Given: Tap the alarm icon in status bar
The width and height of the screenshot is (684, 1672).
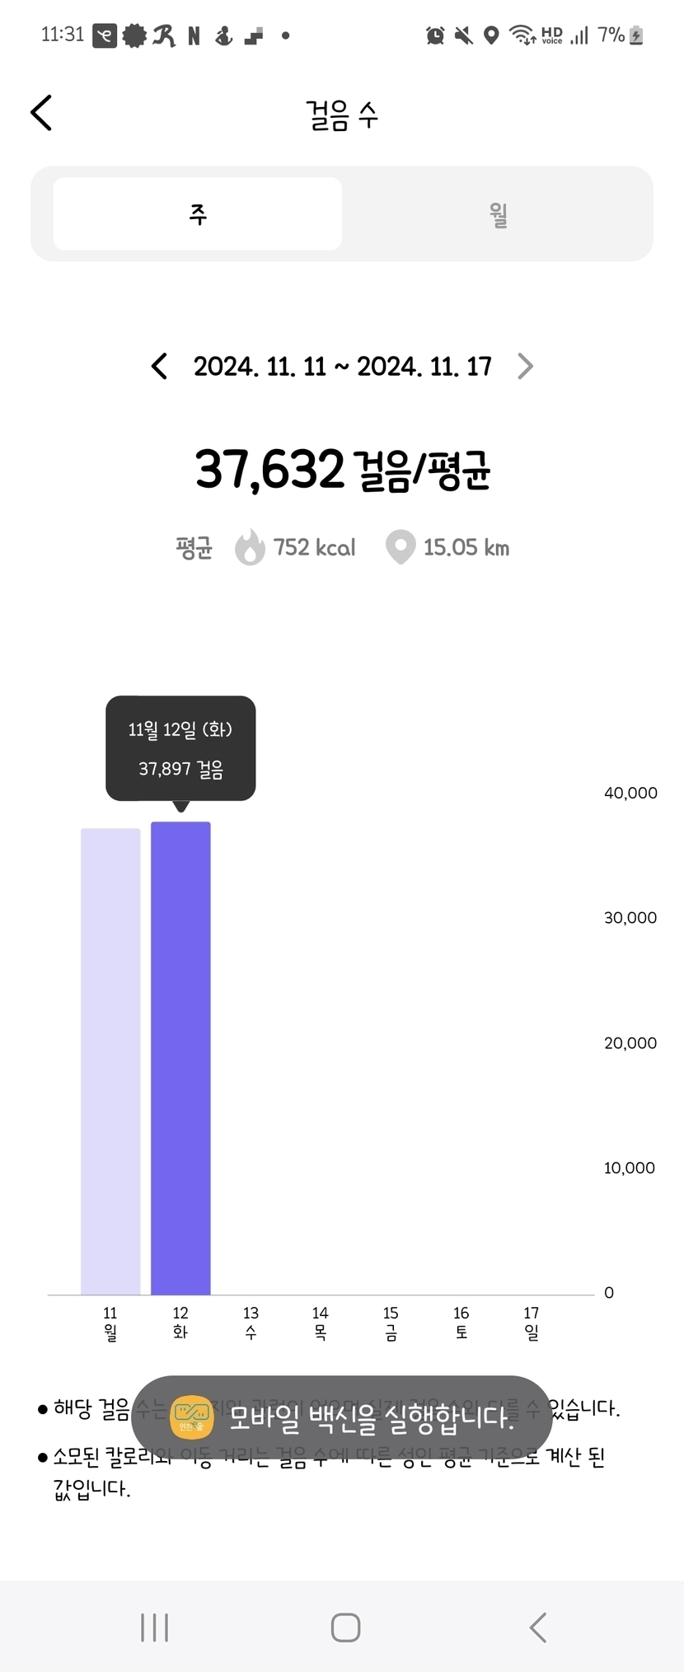Looking at the screenshot, I should point(435,35).
